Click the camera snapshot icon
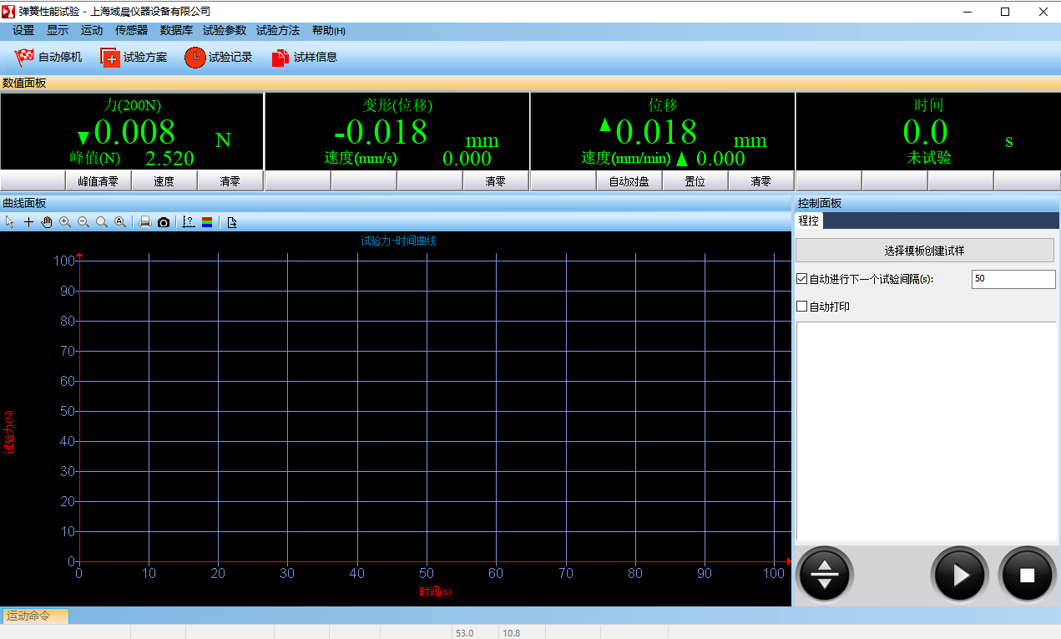 coord(164,222)
